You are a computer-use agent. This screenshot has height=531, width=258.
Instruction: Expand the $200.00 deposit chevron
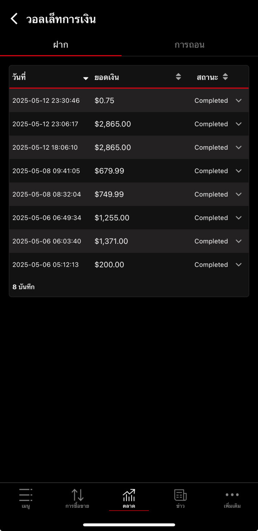pyautogui.click(x=239, y=264)
